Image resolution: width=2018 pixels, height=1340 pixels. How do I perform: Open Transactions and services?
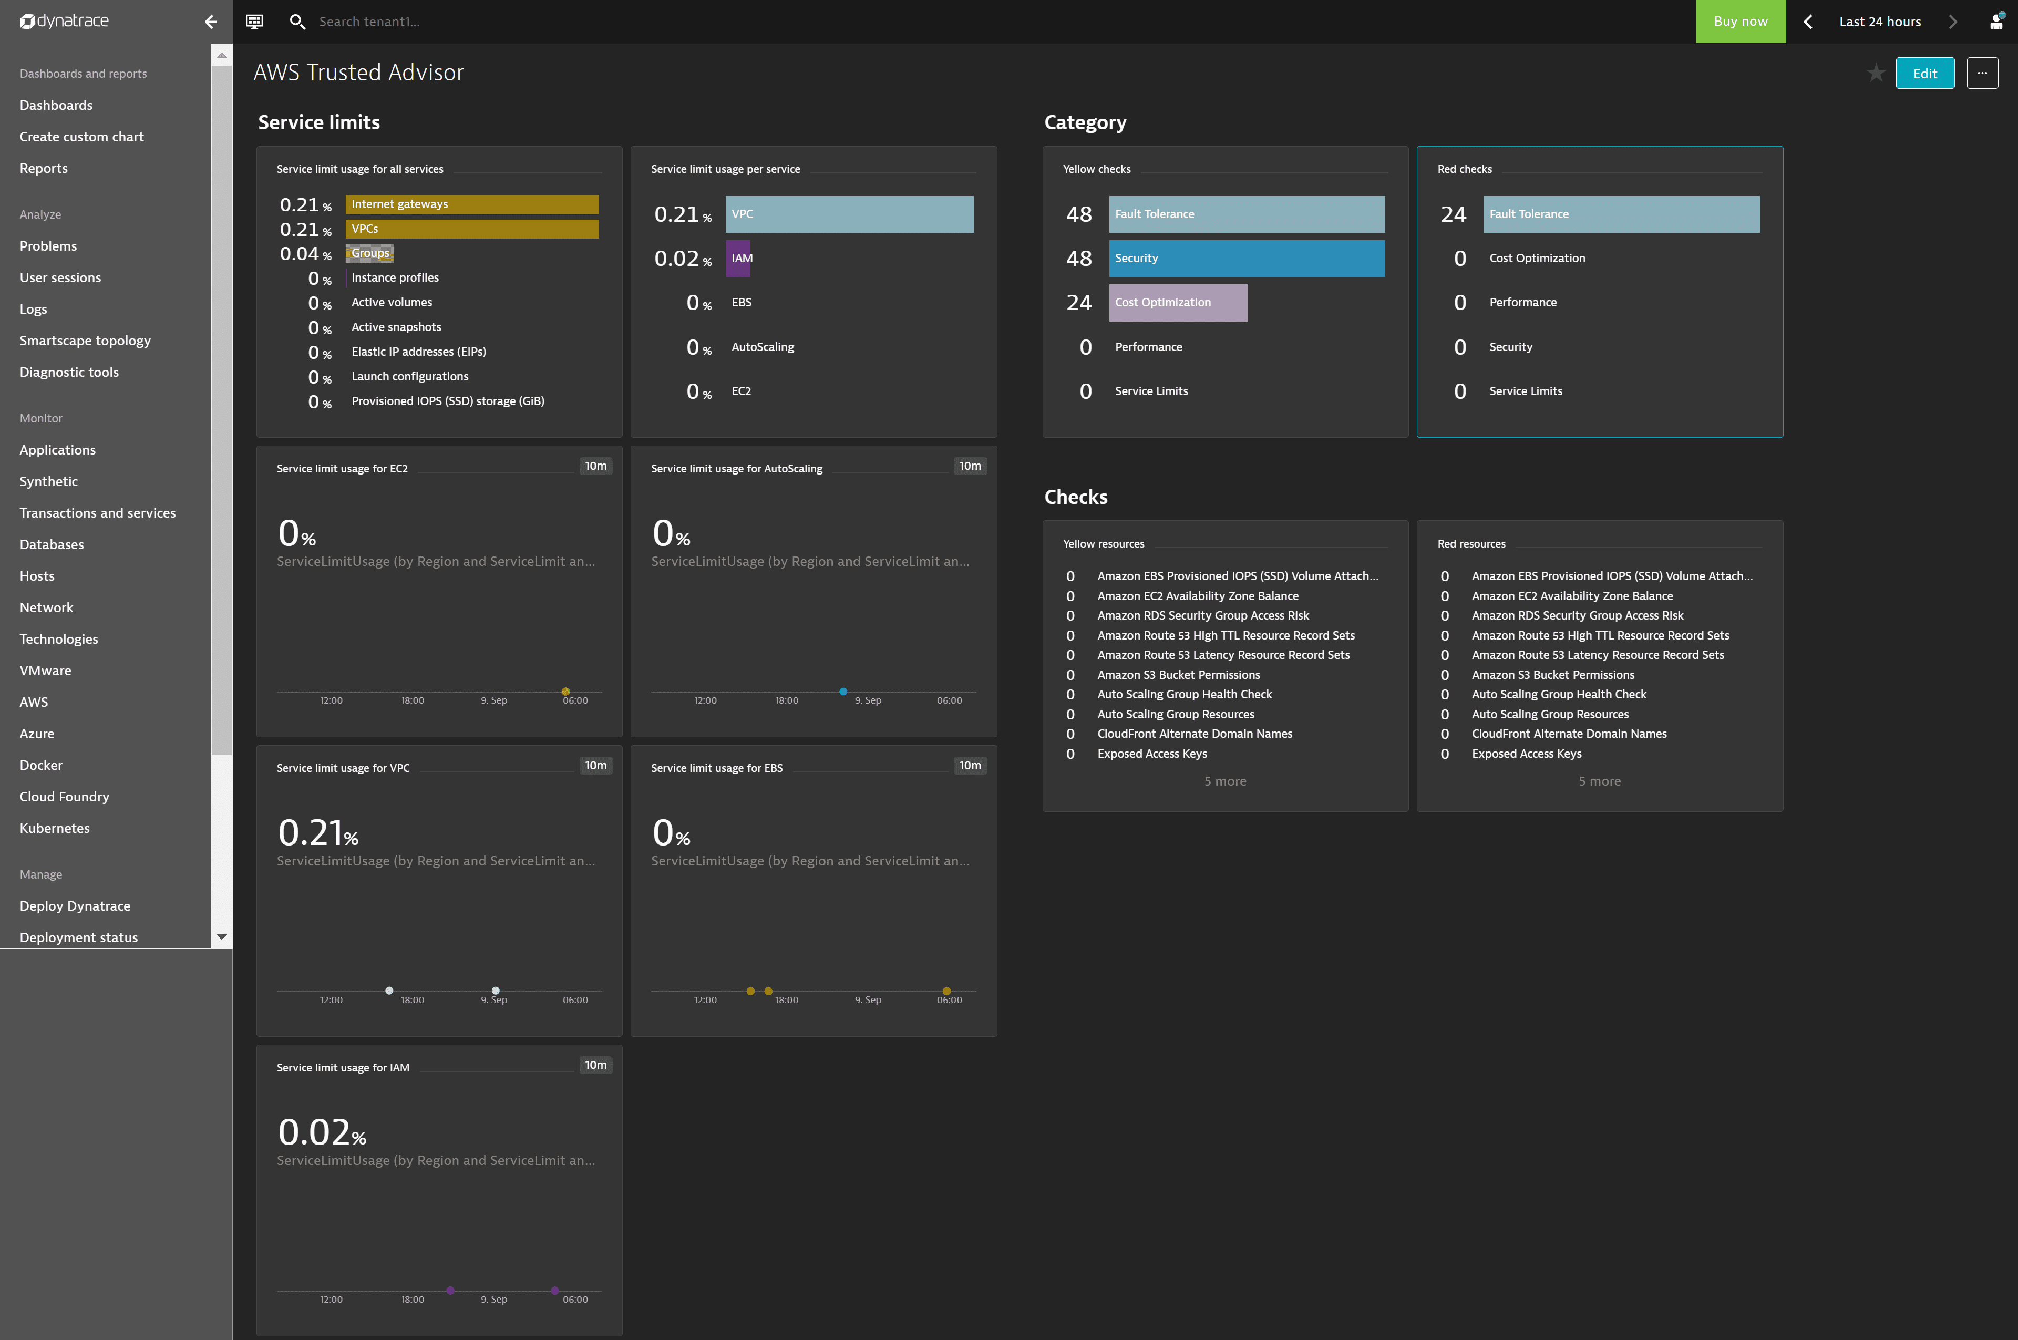(x=97, y=513)
